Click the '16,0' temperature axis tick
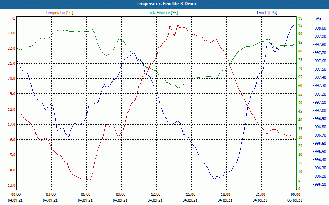Image resolution: width=329 pixels, height=205 pixels. pos(12,139)
